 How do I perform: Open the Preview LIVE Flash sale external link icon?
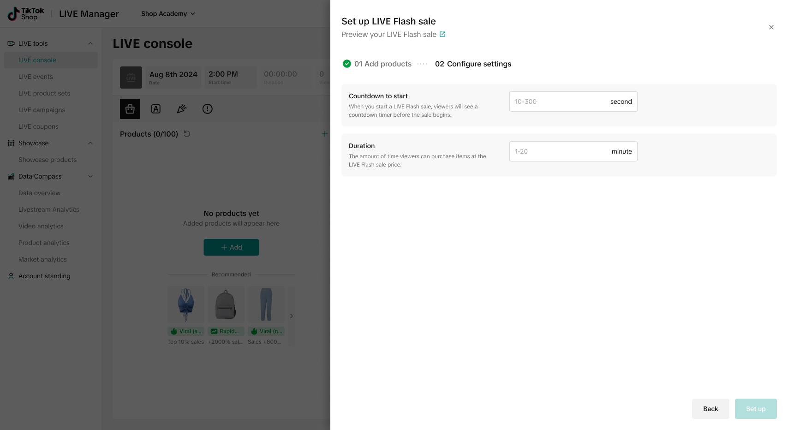coord(442,34)
